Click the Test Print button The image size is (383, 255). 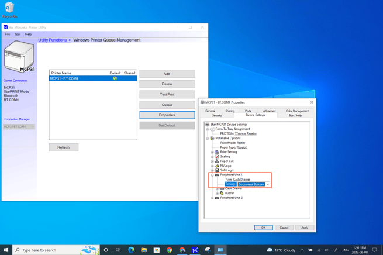167,94
